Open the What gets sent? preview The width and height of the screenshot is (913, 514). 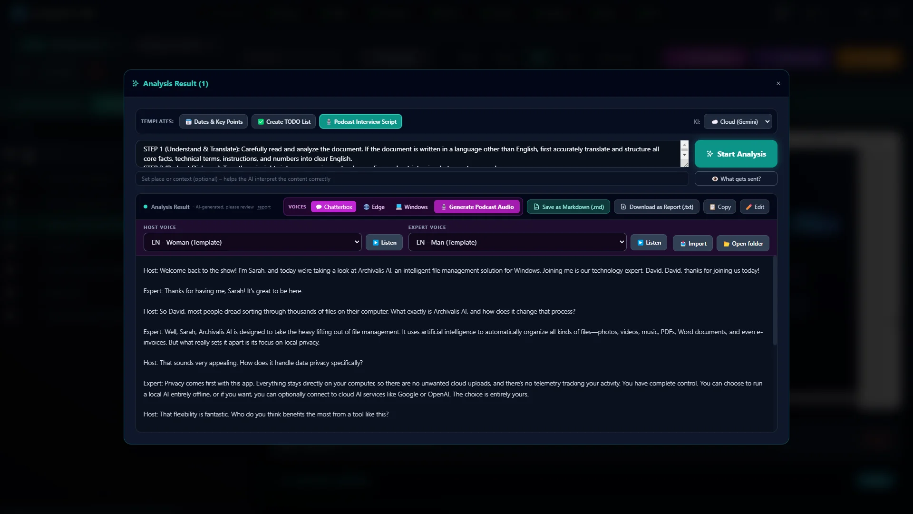(x=736, y=179)
